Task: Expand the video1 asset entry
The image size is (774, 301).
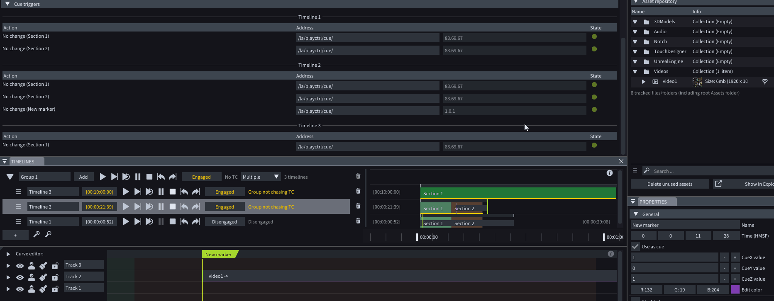Action: point(643,82)
